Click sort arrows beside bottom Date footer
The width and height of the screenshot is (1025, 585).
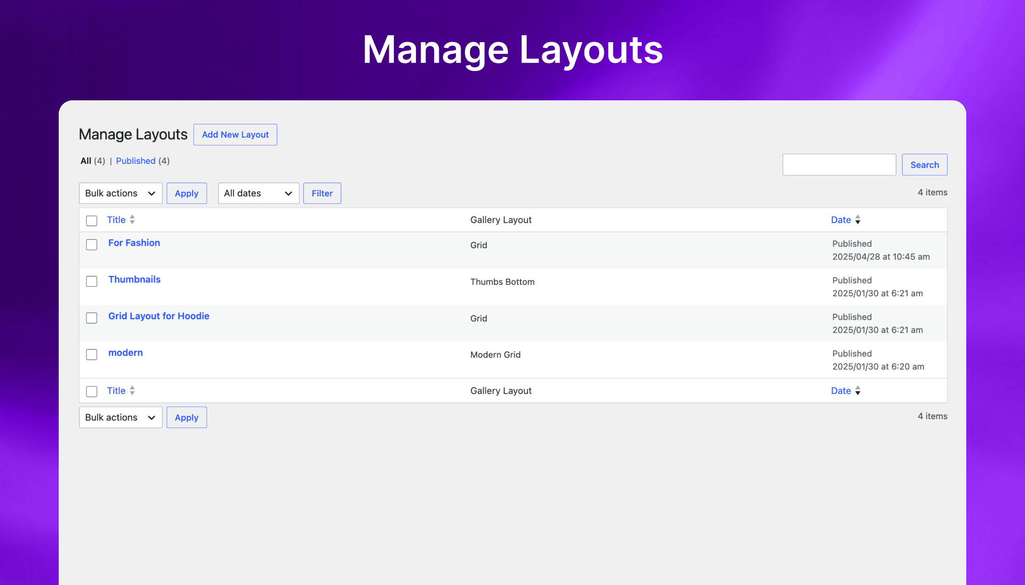[857, 391]
